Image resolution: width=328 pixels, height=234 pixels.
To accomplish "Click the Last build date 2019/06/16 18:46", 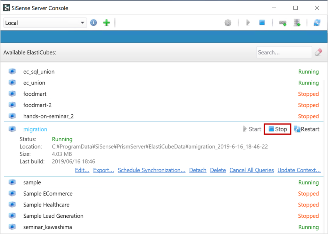I will click(73, 161).
